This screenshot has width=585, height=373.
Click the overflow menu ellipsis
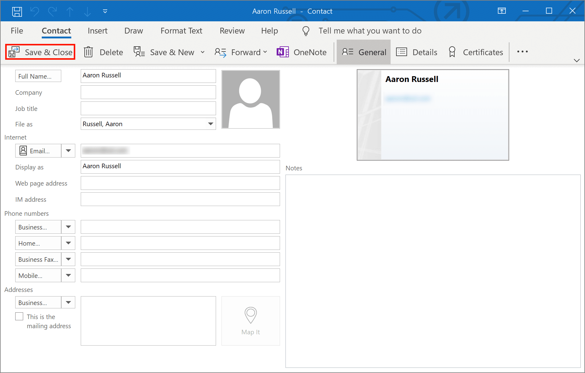click(x=522, y=52)
